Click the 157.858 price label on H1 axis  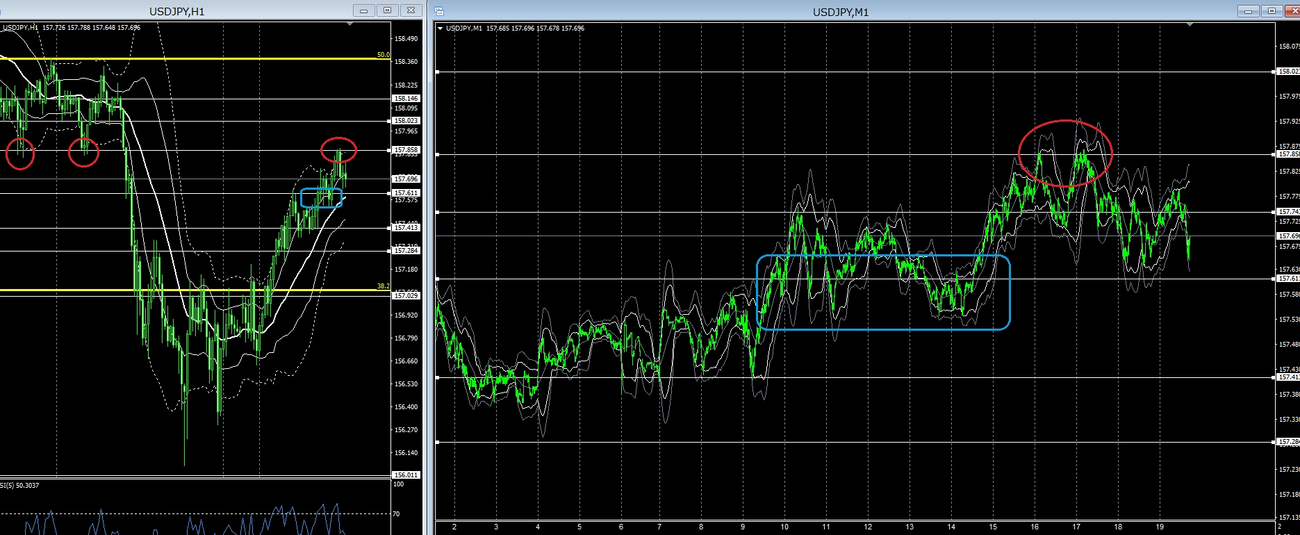(x=406, y=150)
